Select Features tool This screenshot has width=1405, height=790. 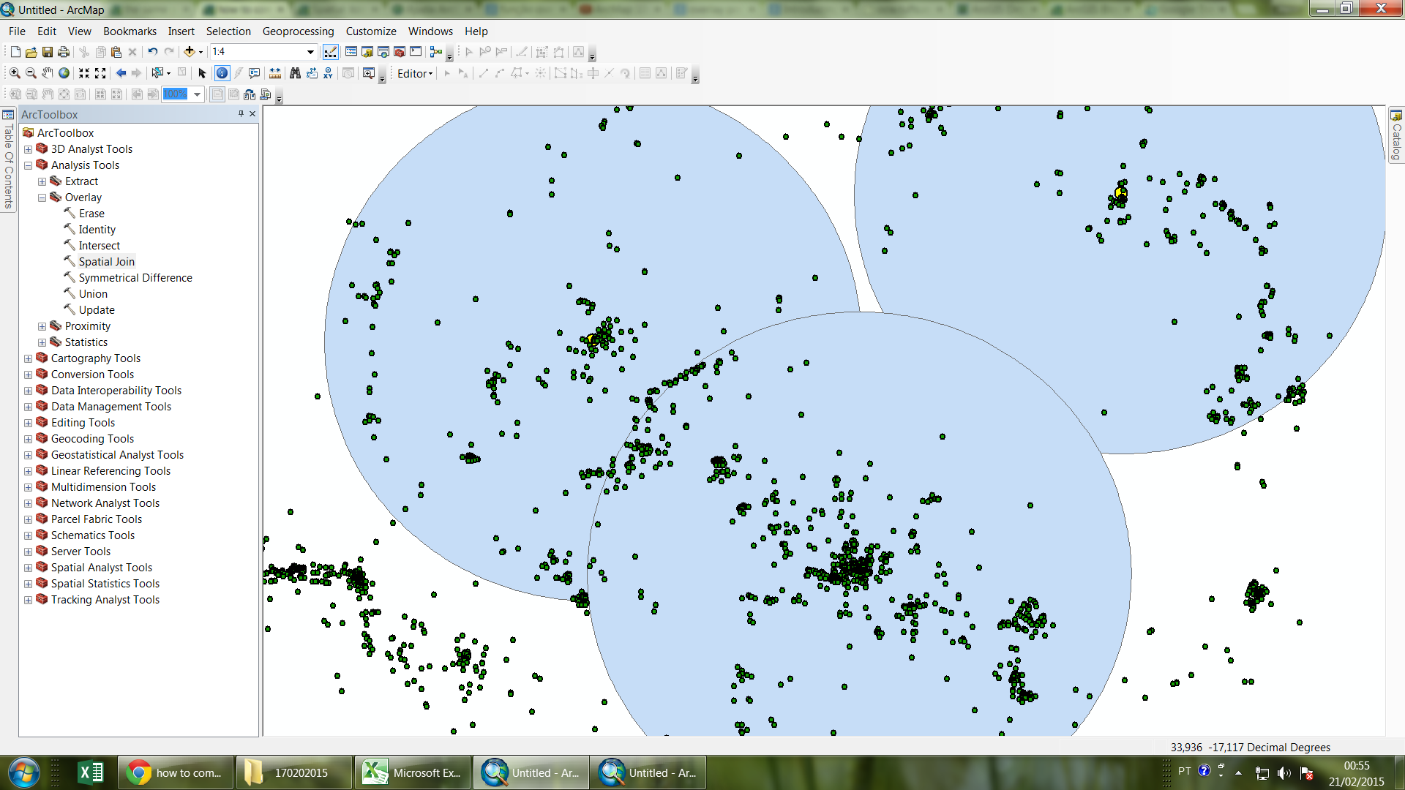(157, 73)
